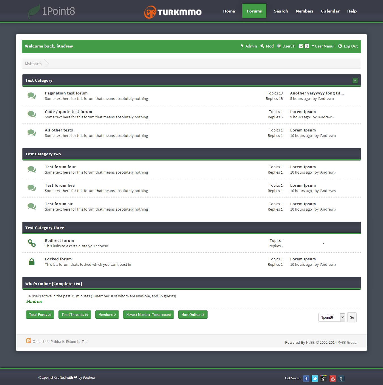Open Calendar from top navigation
This screenshot has width=383, height=385.
pyautogui.click(x=330, y=11)
